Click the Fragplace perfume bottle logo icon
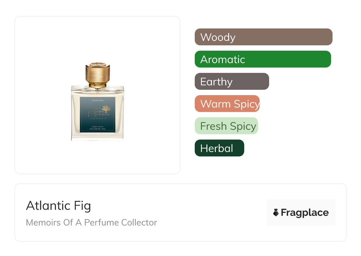Screen dimensions: 361x256 [x=276, y=212]
